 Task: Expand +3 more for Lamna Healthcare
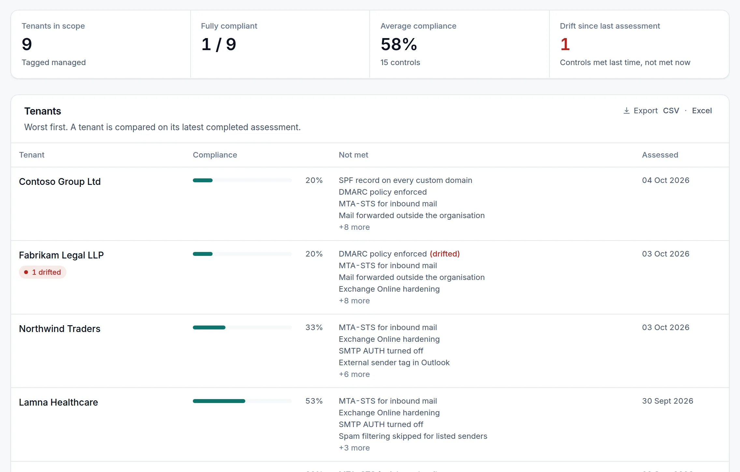(354, 448)
